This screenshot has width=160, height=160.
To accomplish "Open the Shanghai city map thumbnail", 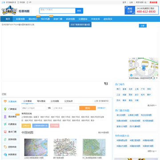I will point(36,147).
